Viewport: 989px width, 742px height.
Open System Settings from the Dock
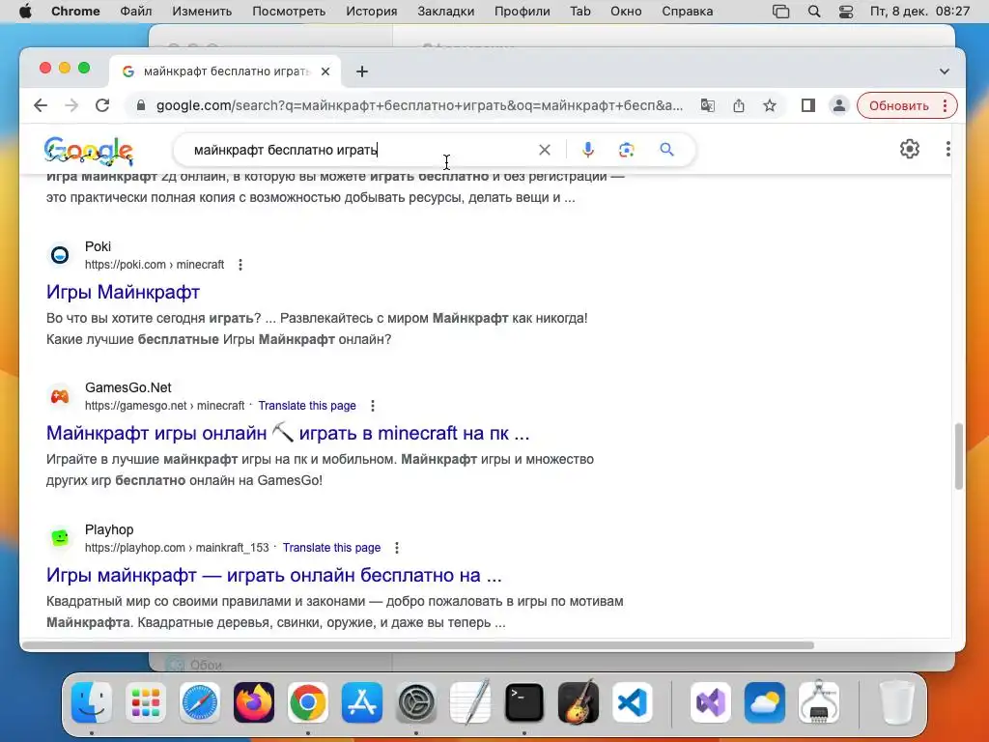pyautogui.click(x=416, y=702)
